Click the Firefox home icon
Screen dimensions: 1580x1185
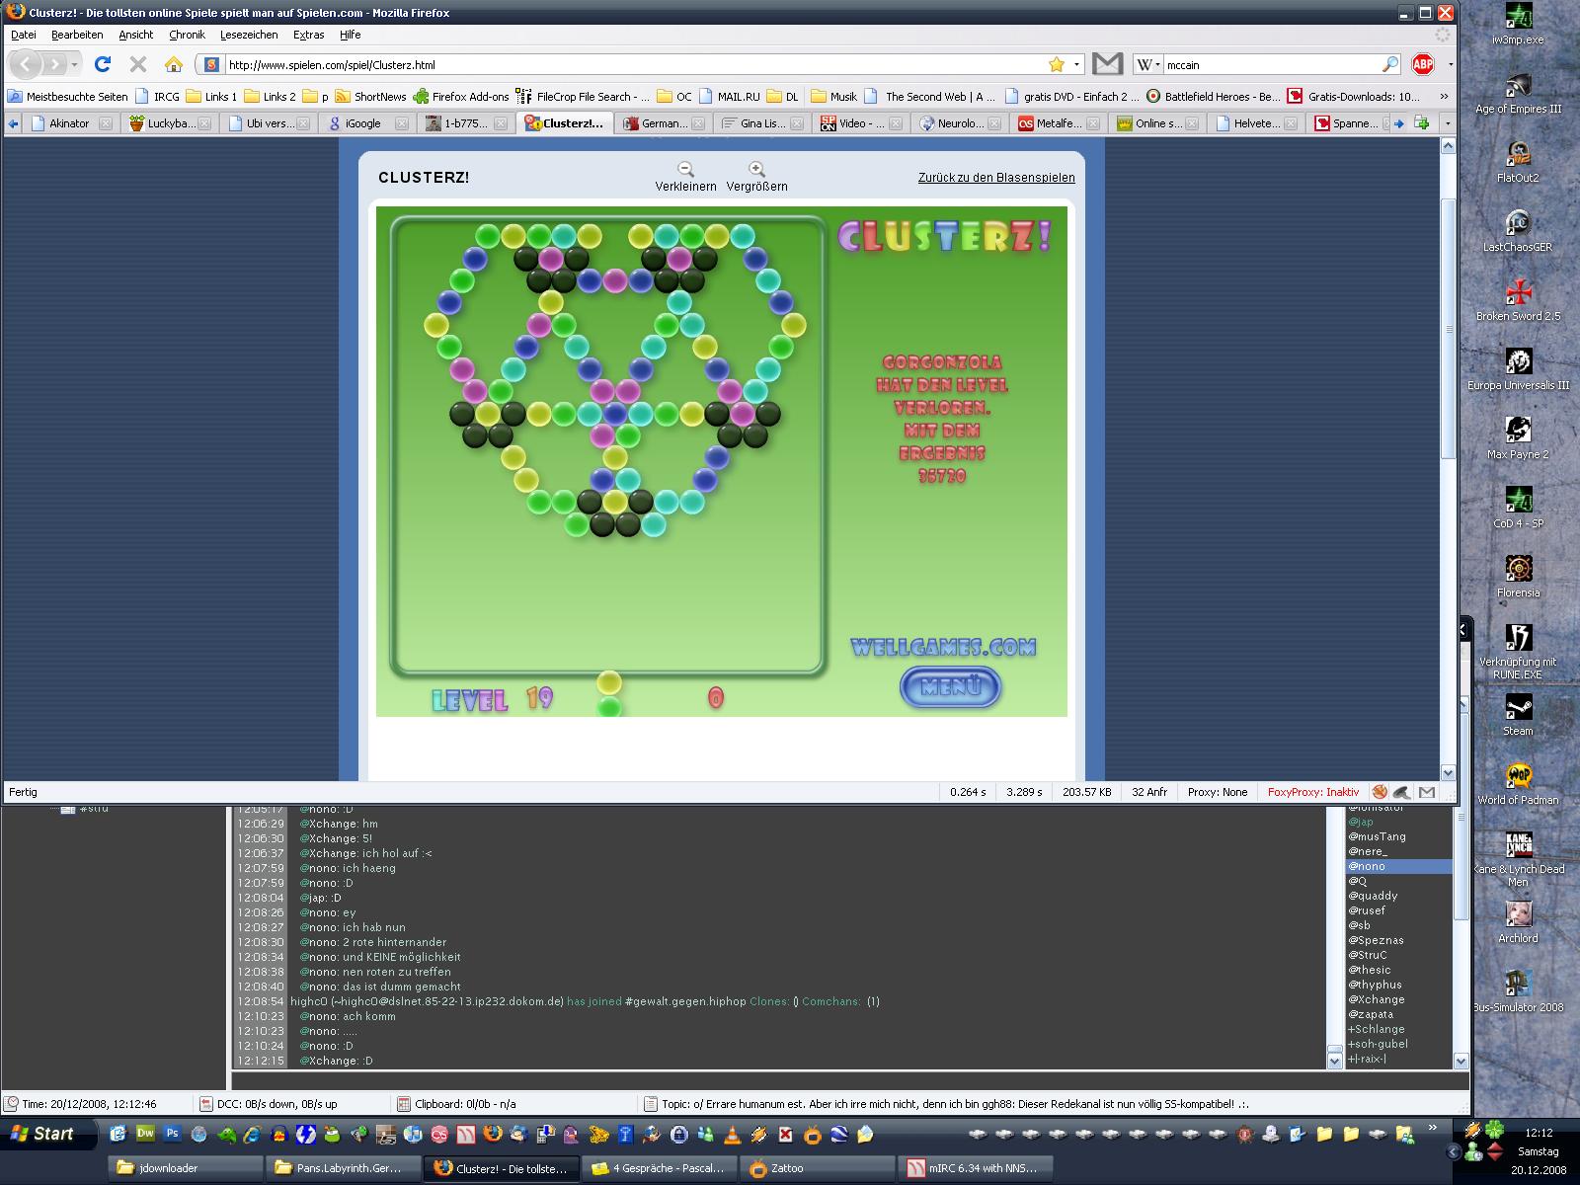click(174, 64)
